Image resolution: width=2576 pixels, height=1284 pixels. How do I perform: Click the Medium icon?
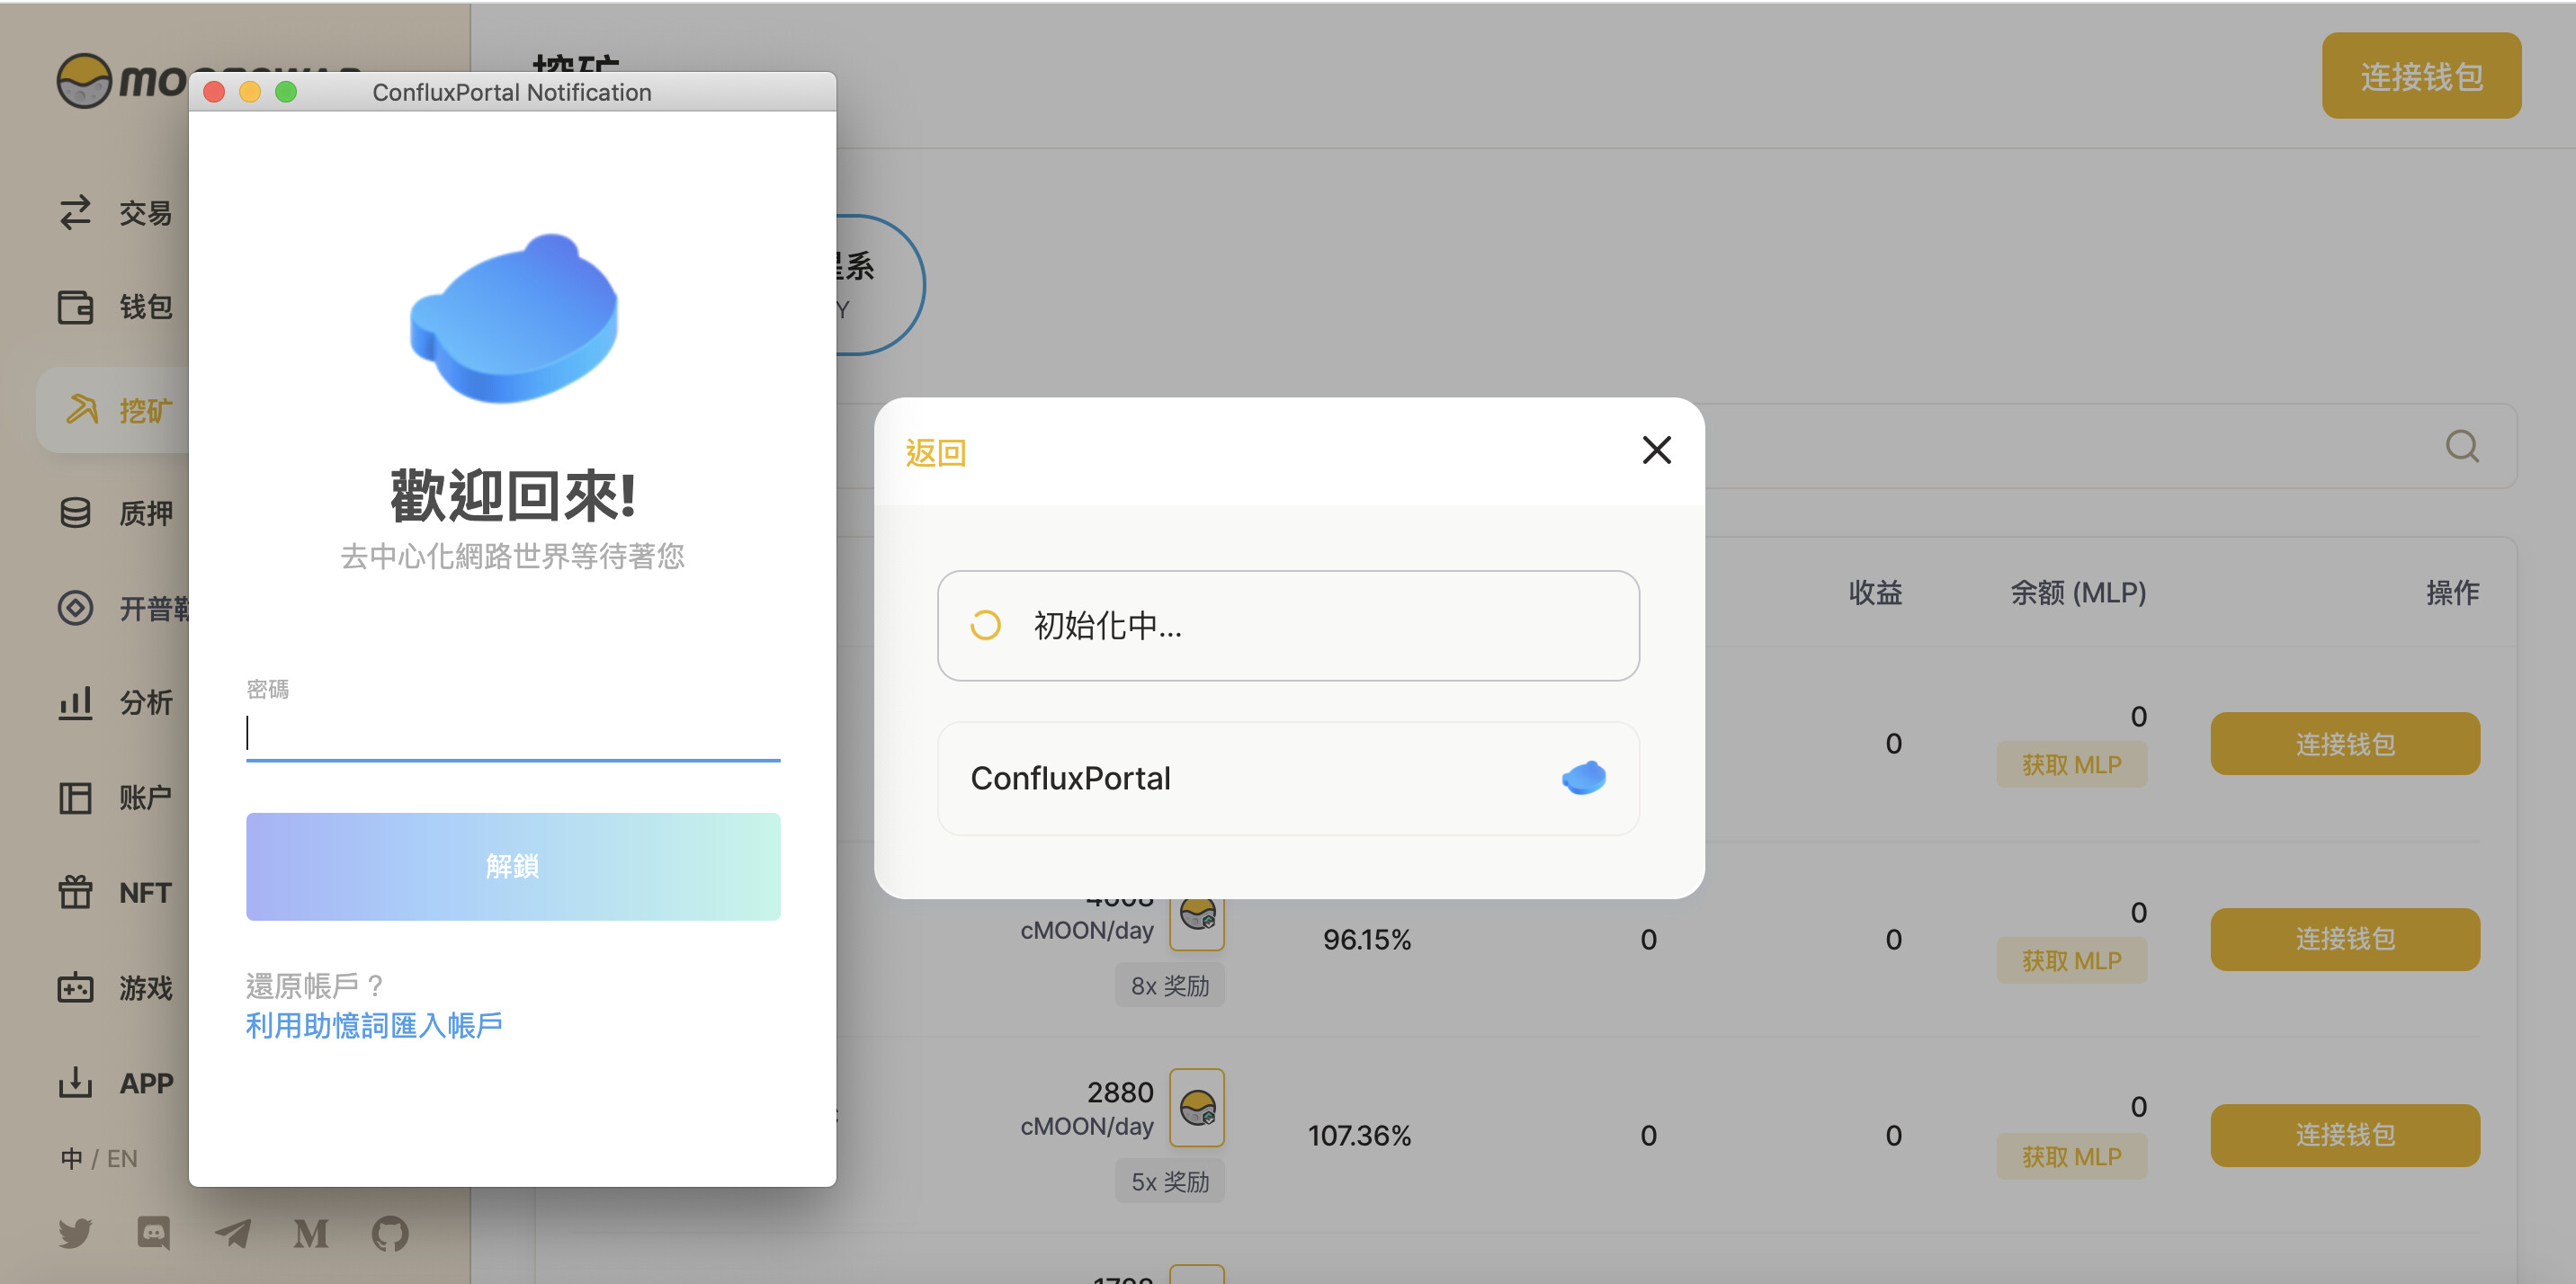(311, 1233)
